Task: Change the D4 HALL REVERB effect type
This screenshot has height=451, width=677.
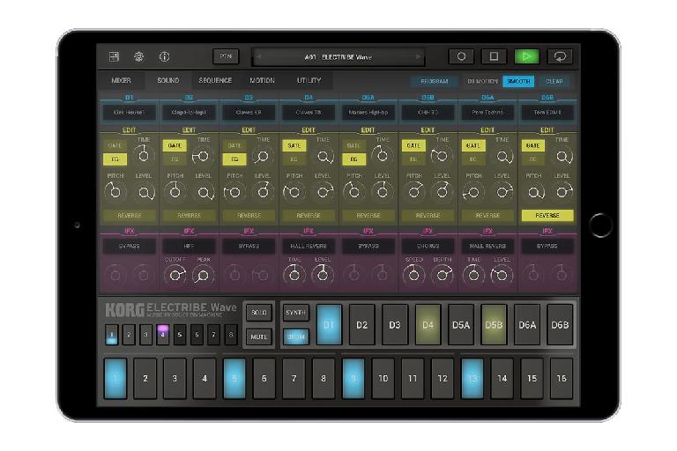Action: (309, 246)
